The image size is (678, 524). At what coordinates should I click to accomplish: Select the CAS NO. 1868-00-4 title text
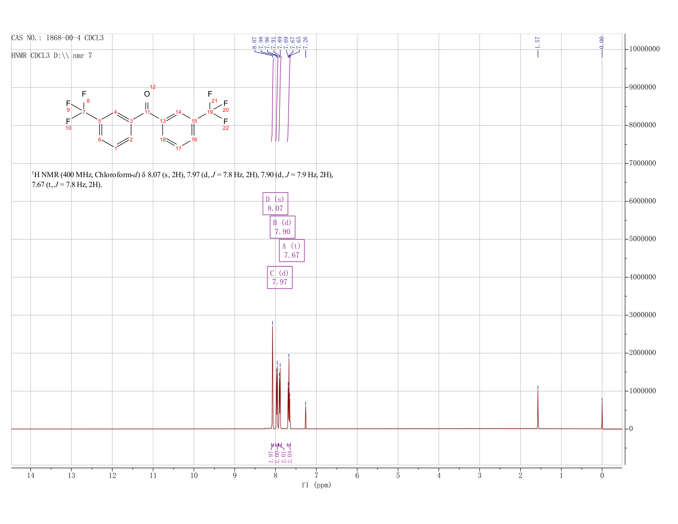pyautogui.click(x=58, y=38)
